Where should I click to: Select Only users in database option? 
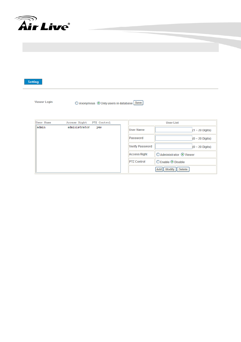[x=99, y=103]
